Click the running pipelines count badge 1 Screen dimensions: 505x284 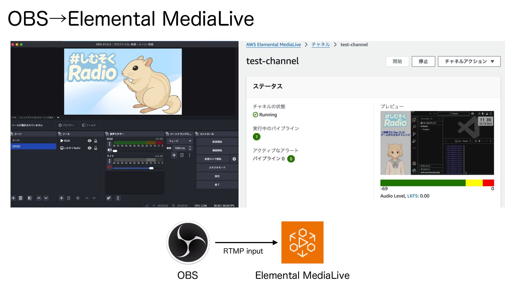[x=256, y=137]
